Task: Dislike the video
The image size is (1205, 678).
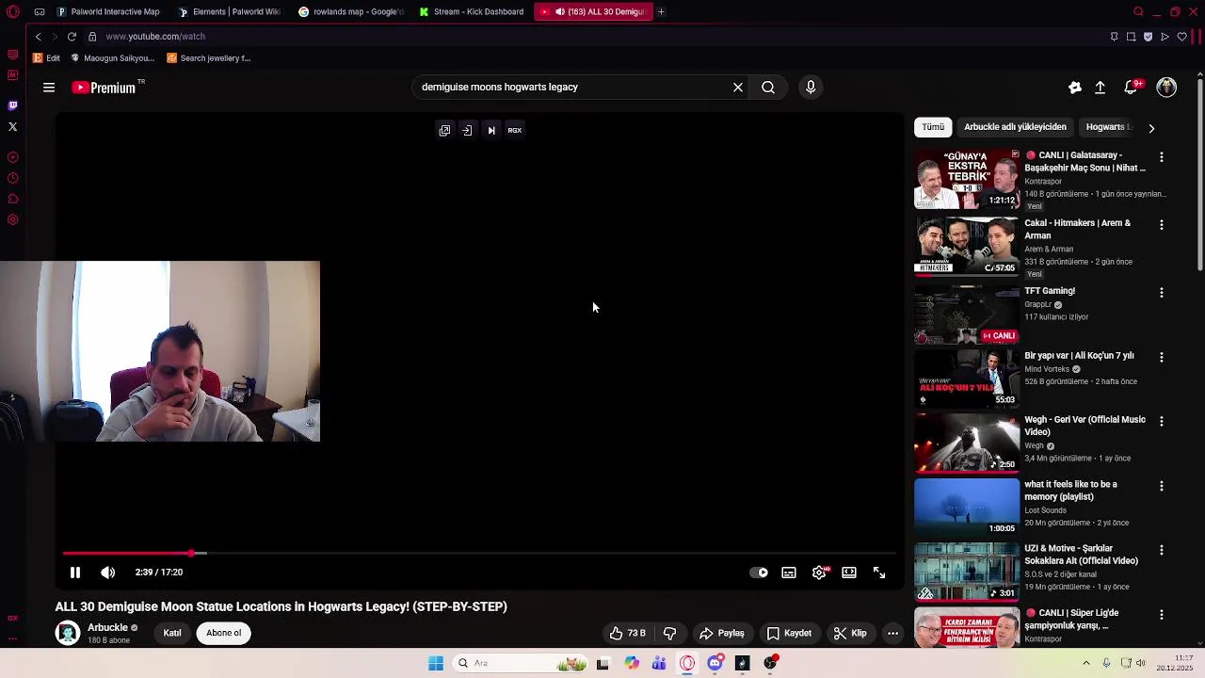Action: [670, 634]
